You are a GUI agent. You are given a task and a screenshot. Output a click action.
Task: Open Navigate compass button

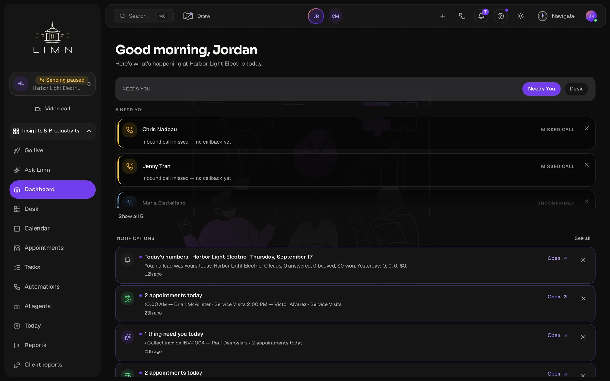[x=556, y=16]
